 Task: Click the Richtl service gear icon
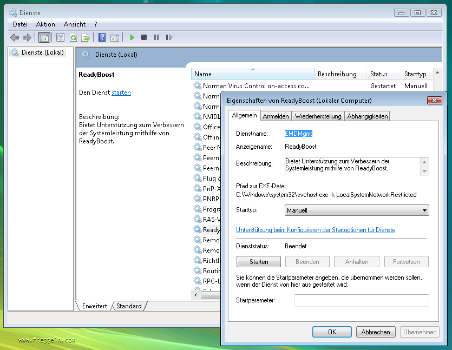pyautogui.click(x=198, y=260)
